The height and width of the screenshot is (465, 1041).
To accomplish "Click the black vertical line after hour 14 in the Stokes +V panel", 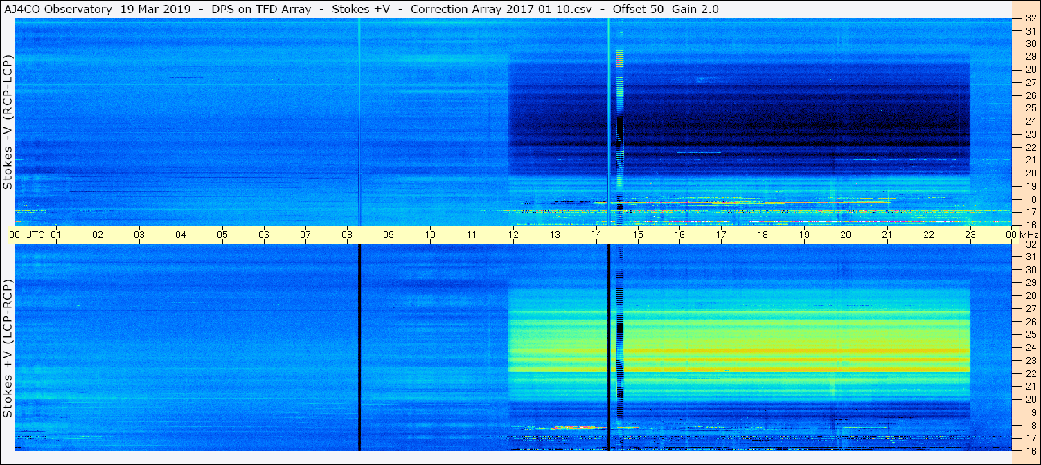I will click(609, 347).
